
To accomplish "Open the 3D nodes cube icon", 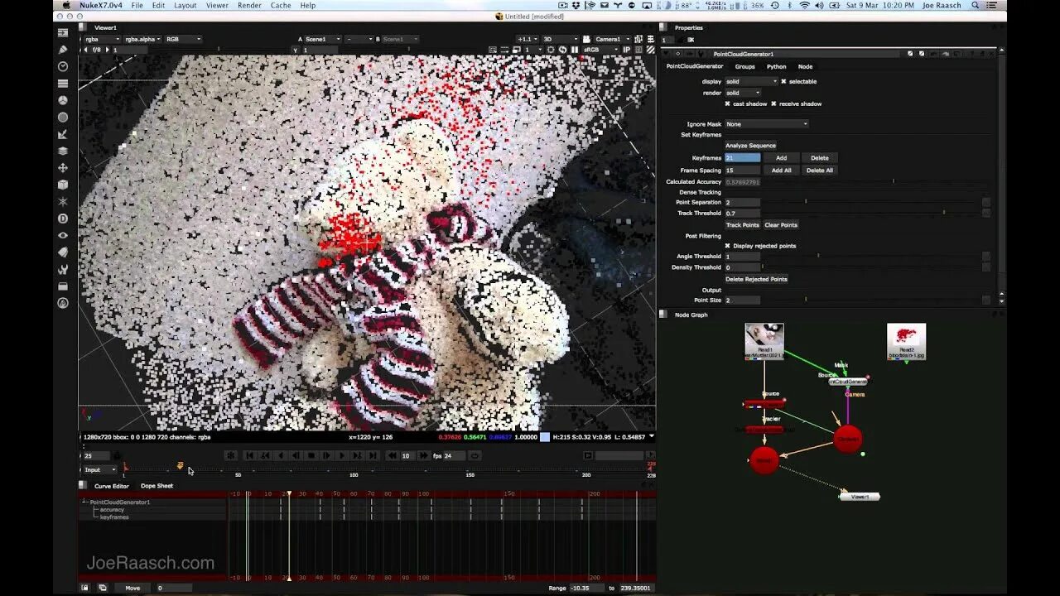I will [x=63, y=185].
